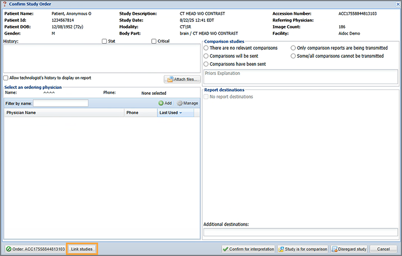402x256 pixels.
Task: Close the Confirm Study Order dialog
Action: click(x=397, y=4)
